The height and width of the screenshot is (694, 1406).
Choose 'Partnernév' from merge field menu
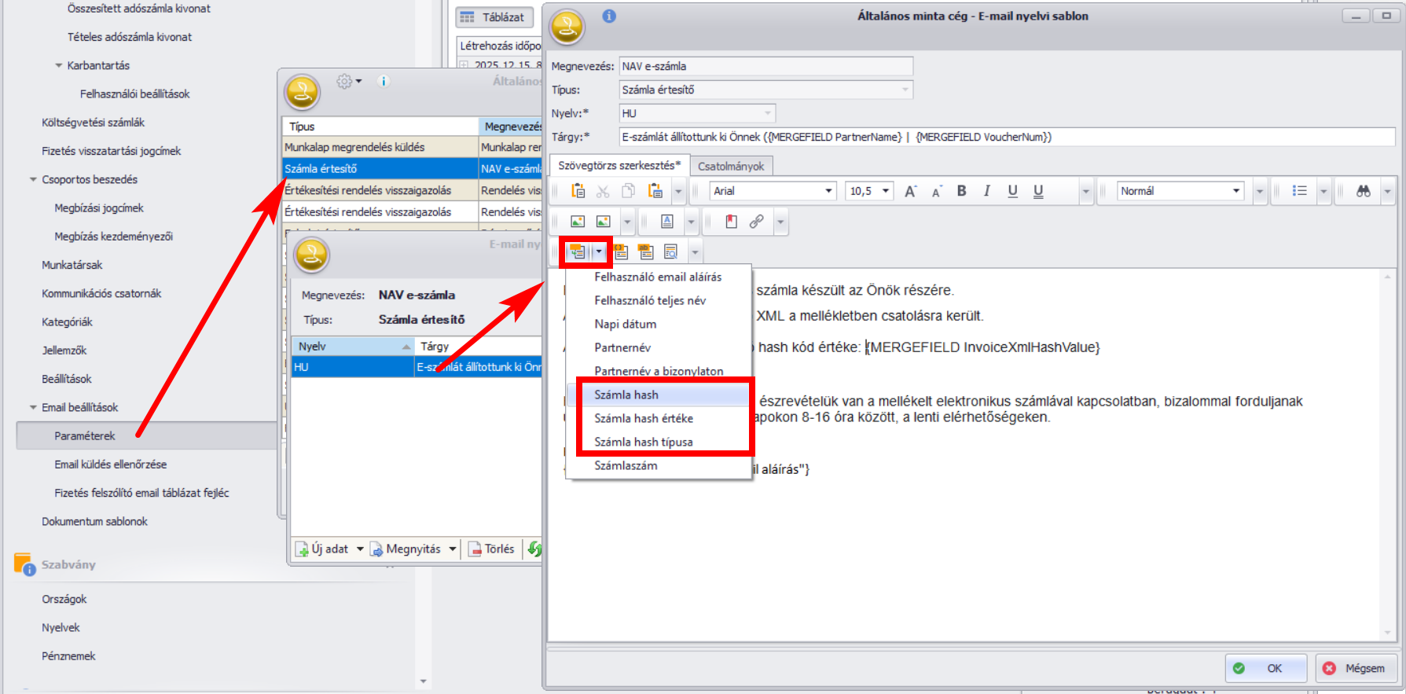pyautogui.click(x=622, y=347)
